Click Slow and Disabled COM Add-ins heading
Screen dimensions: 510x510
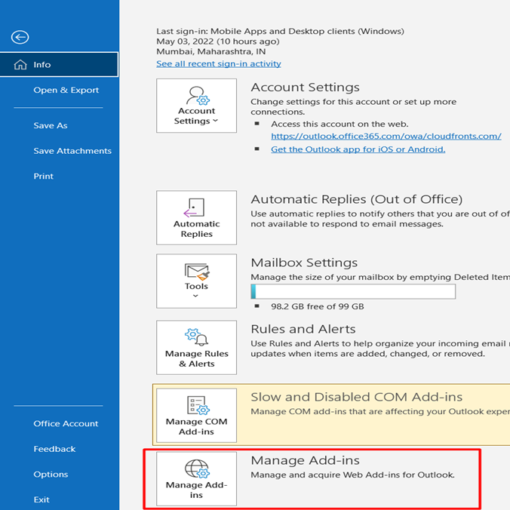point(357,397)
